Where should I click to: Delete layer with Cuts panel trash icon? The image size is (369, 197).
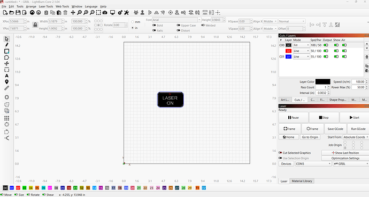click(x=367, y=57)
